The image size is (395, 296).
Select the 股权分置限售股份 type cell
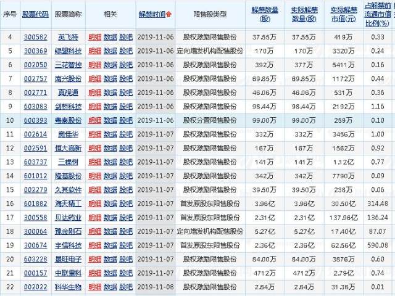click(x=210, y=120)
